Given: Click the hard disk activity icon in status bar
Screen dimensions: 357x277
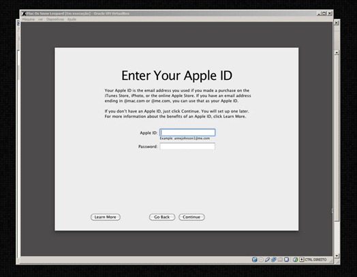Looking at the screenshot, I should (x=255, y=259).
